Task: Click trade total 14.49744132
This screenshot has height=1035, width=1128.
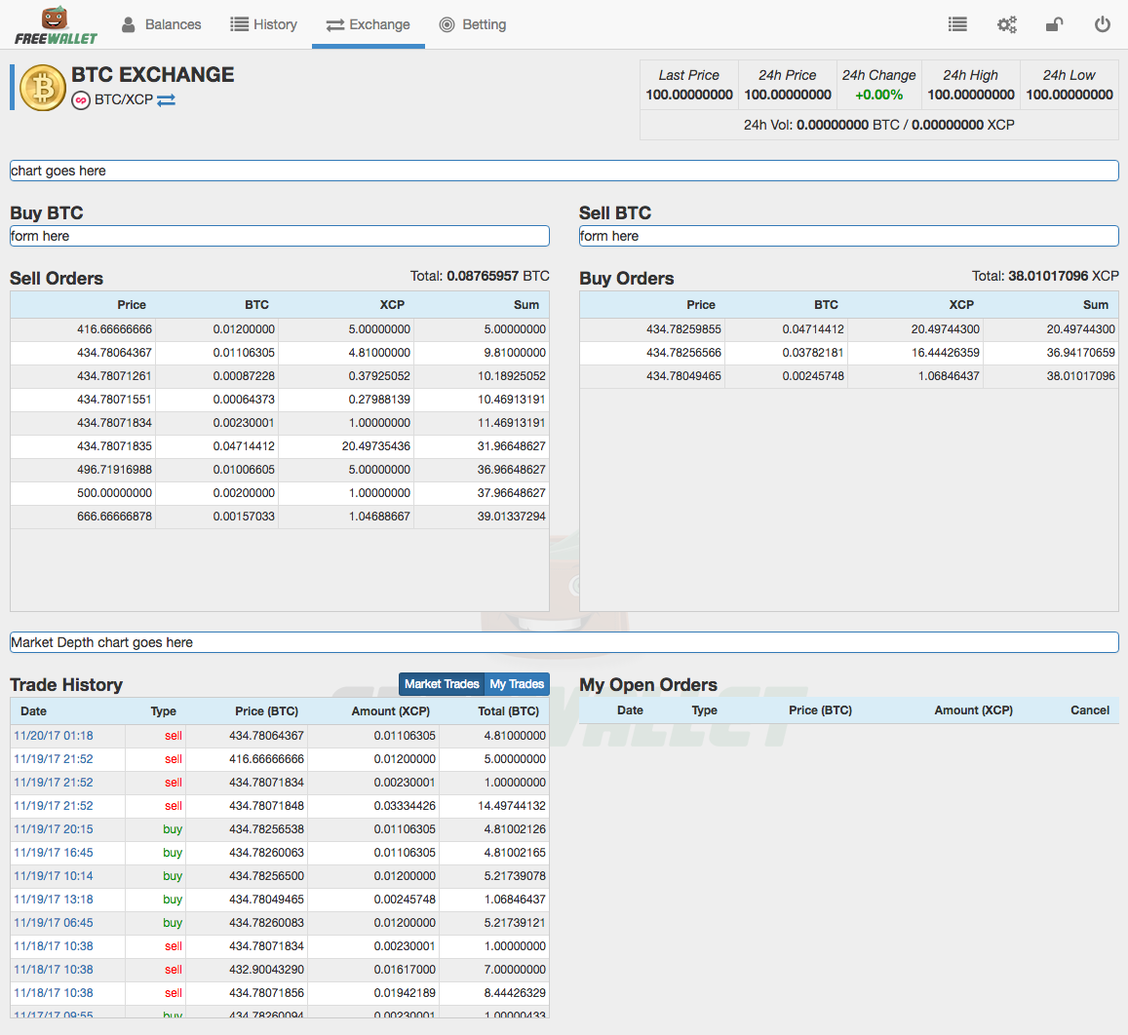Action: point(512,806)
